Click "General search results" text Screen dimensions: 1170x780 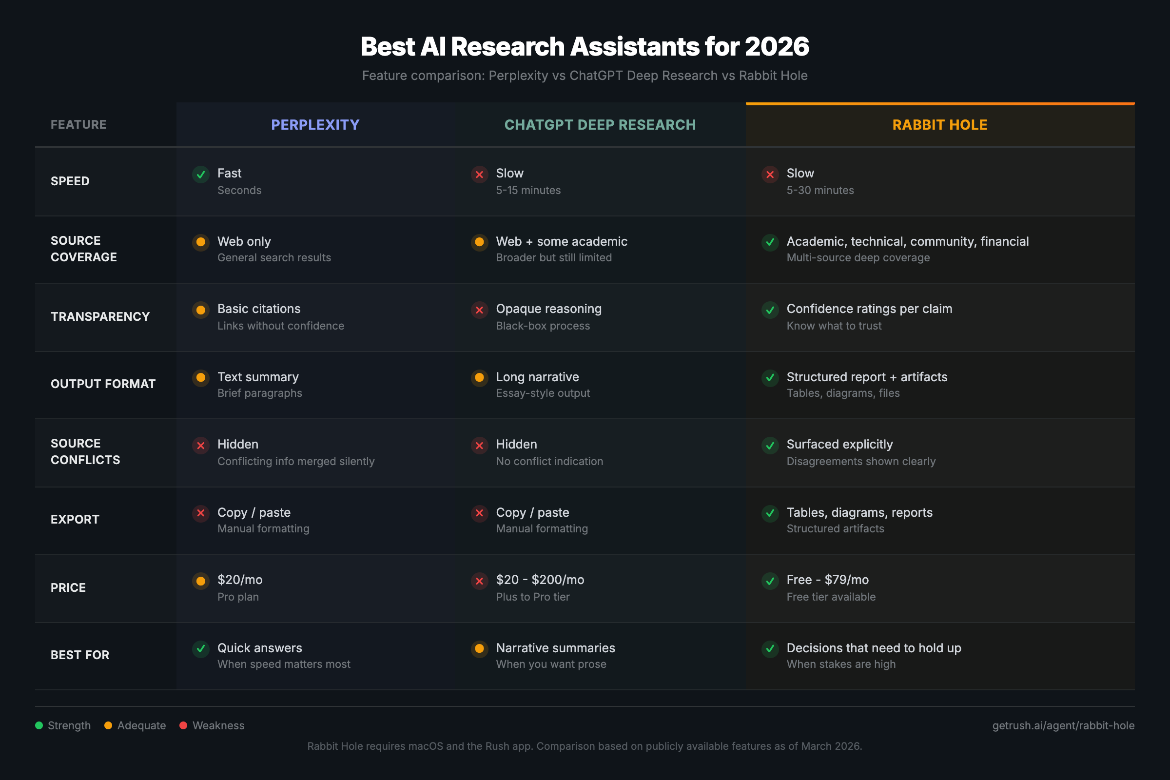[274, 258]
